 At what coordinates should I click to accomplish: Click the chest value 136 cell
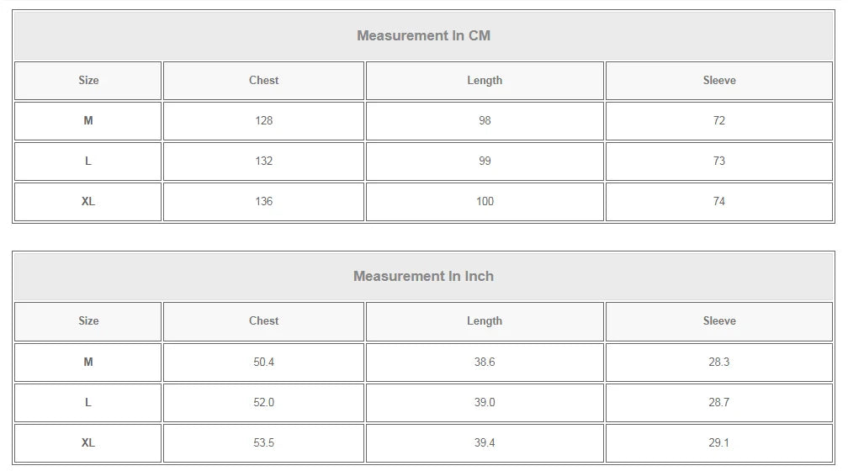point(263,202)
